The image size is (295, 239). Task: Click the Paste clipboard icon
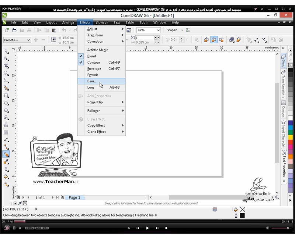54,30
